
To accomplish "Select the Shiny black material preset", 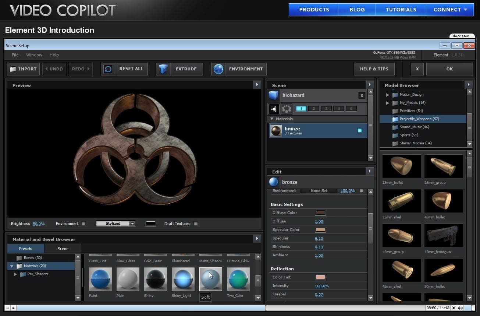I will tap(155, 279).
